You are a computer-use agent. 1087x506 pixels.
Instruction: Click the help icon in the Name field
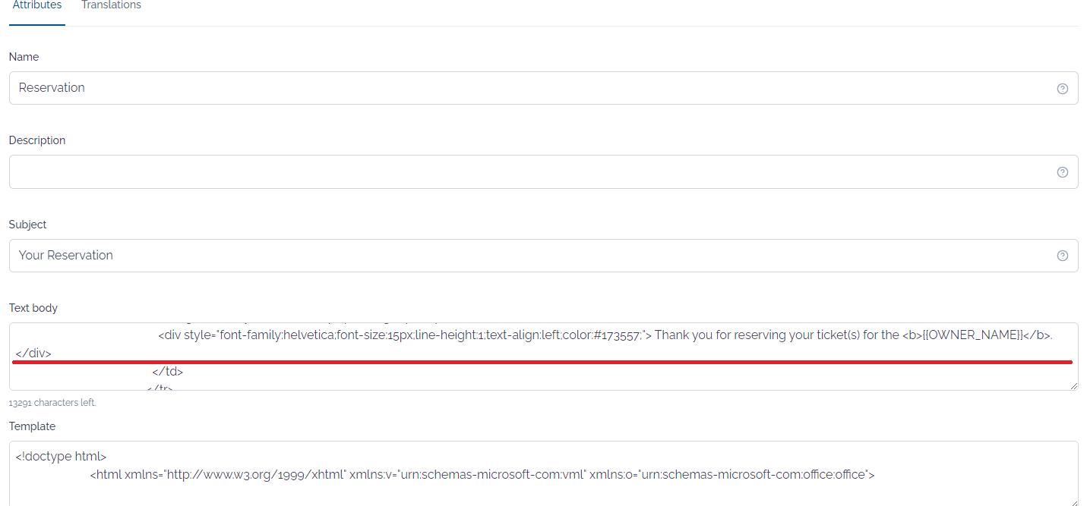pyautogui.click(x=1062, y=89)
